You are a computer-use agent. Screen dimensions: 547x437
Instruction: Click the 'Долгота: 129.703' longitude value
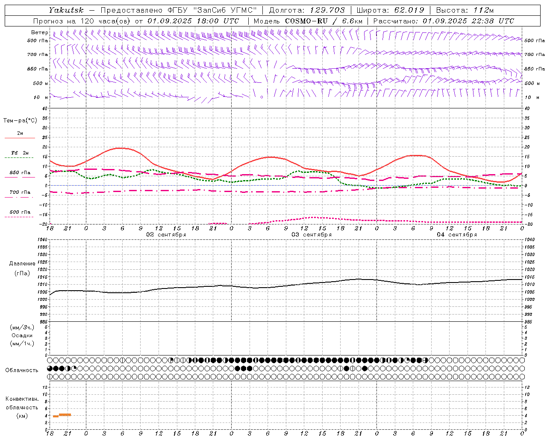pyautogui.click(x=306, y=10)
